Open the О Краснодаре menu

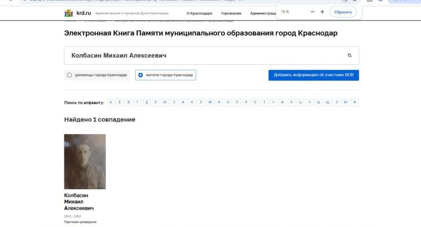[199, 13]
